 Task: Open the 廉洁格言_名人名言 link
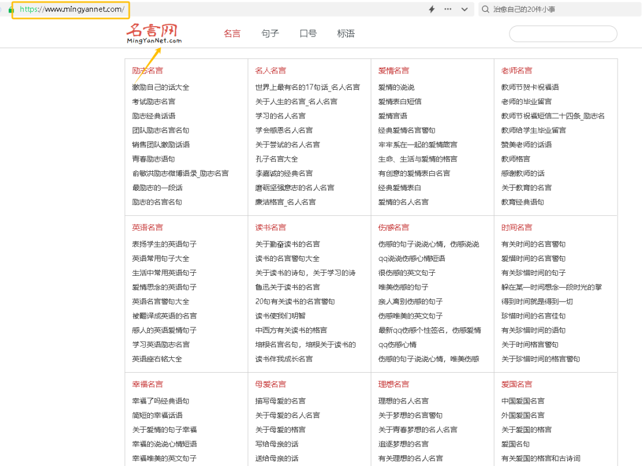click(286, 202)
